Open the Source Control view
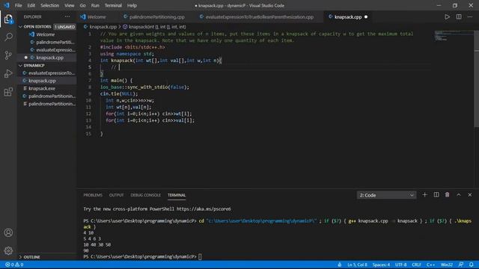Image resolution: width=479 pixels, height=269 pixels. [x=8, y=55]
